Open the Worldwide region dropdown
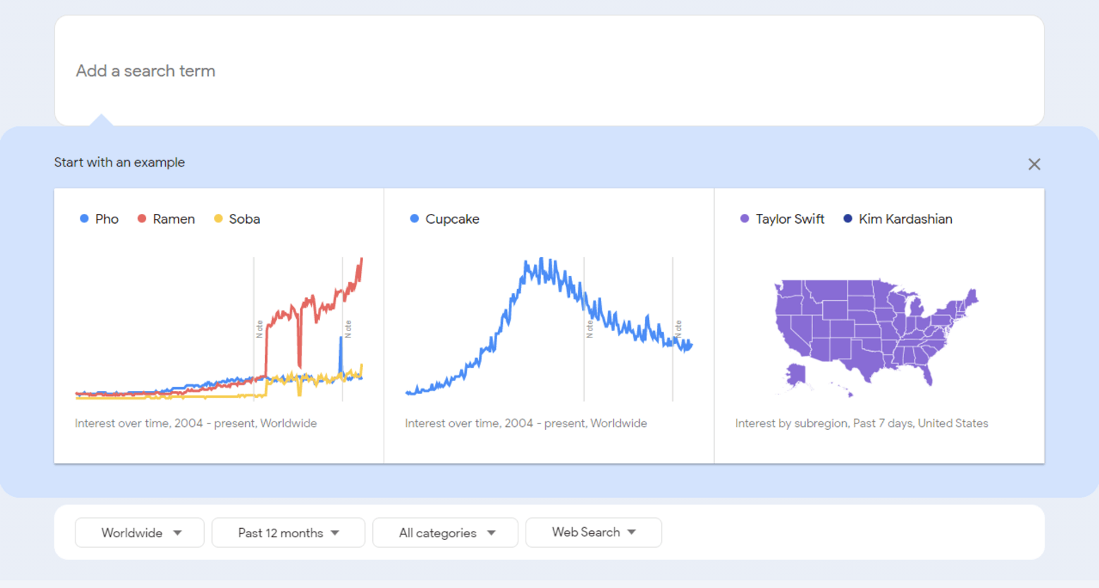This screenshot has height=588, width=1099. point(139,532)
